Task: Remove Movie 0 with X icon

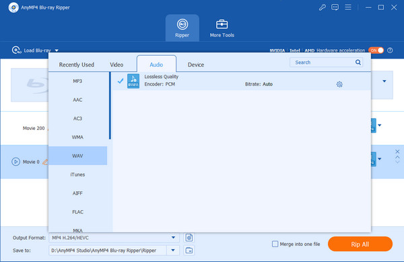Action: 397,152
